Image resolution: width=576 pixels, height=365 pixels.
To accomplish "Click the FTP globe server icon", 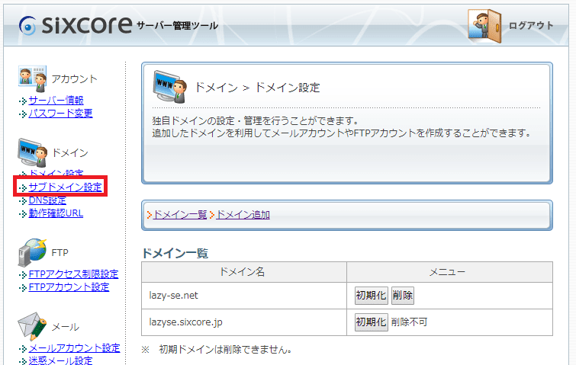I will click(x=32, y=252).
